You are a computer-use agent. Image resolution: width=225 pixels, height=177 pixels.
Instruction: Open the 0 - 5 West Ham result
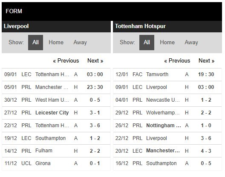[x=56, y=100]
